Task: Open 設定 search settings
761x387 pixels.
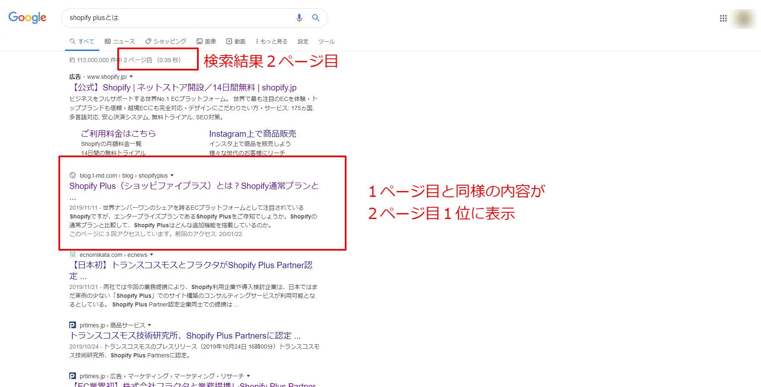Action: [x=303, y=41]
